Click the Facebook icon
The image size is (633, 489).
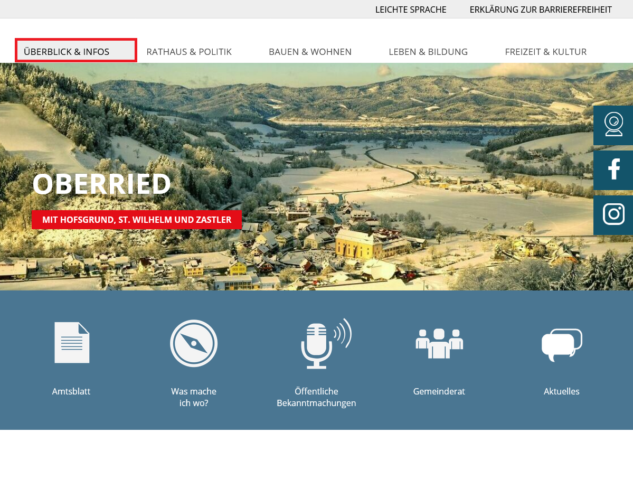pos(613,170)
